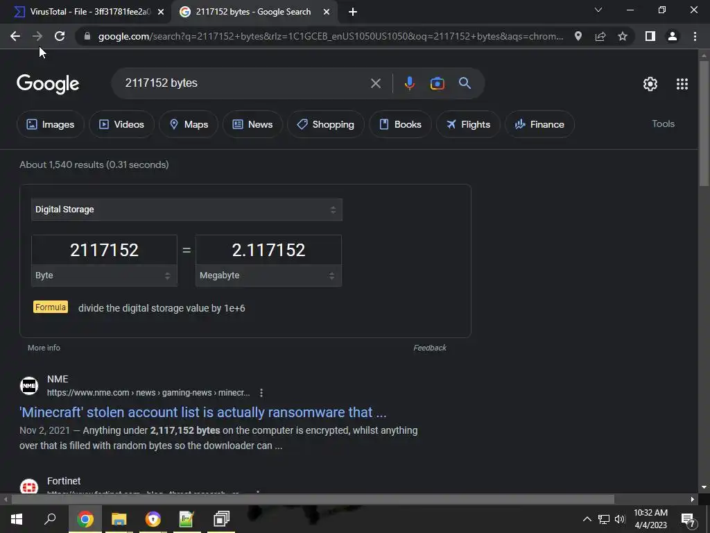This screenshot has width=710, height=533.
Task: Expand the Digital Storage category dropdown
Action: (x=187, y=210)
